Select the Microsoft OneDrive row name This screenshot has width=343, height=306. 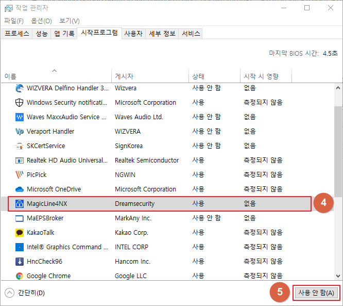pos(54,189)
